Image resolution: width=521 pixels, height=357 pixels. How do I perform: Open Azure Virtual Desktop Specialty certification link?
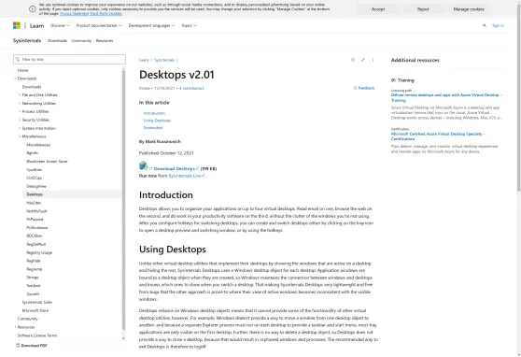pos(438,136)
